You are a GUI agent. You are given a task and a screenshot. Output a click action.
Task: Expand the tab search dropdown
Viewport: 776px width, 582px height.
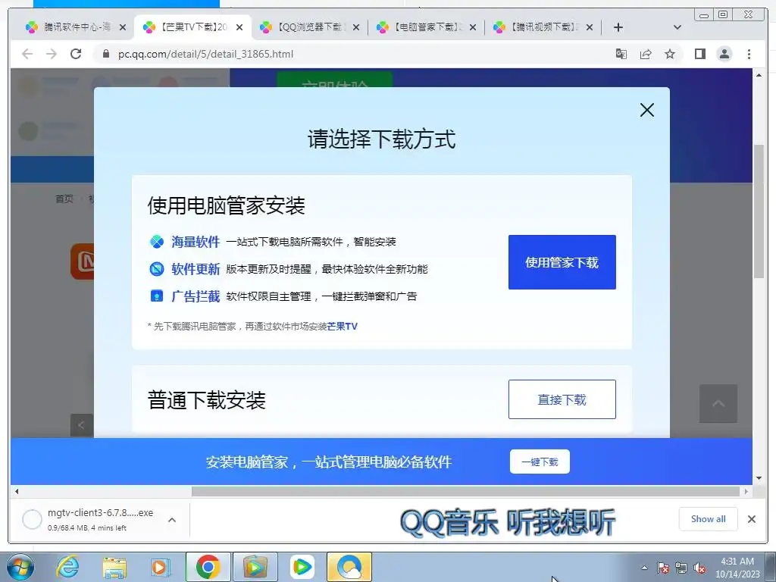click(677, 27)
